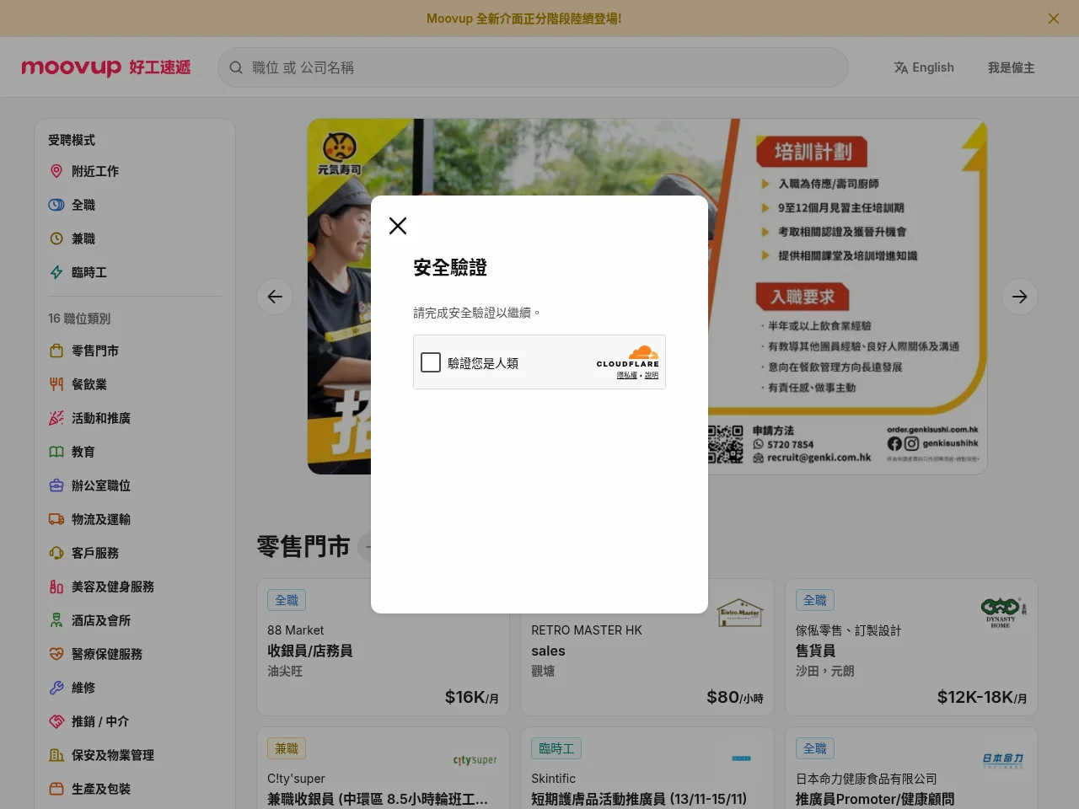
Task: Open 日本命力 推廣員Promoter job card
Action: 911,768
